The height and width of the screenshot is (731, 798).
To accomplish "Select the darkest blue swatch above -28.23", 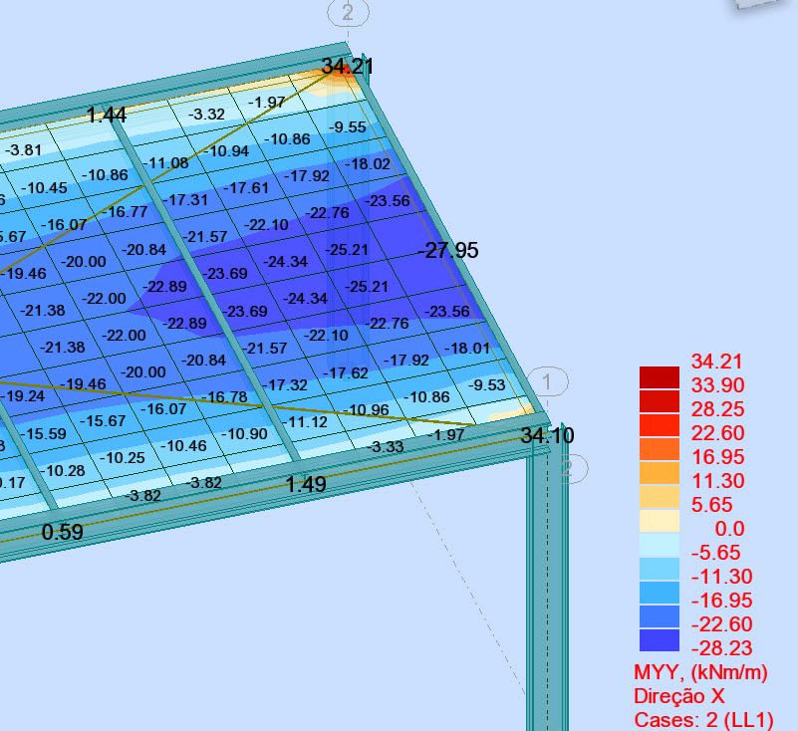I will tap(660, 640).
